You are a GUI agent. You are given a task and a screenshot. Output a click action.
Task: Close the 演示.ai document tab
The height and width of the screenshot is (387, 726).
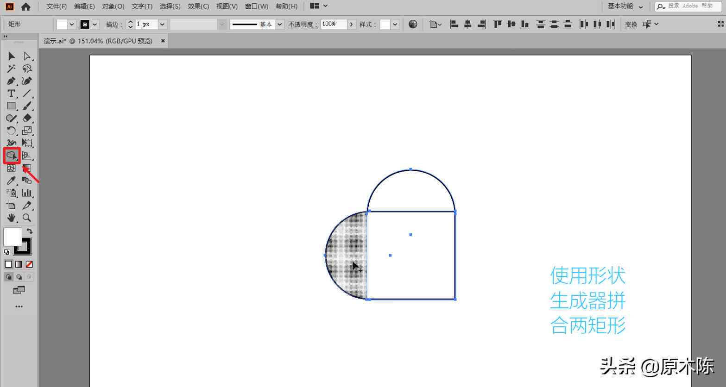pos(163,41)
